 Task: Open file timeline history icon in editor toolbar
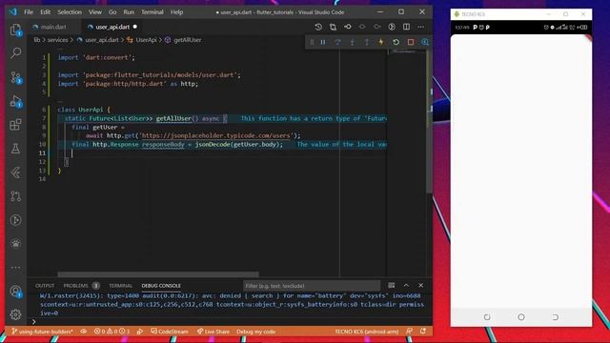coord(318,27)
